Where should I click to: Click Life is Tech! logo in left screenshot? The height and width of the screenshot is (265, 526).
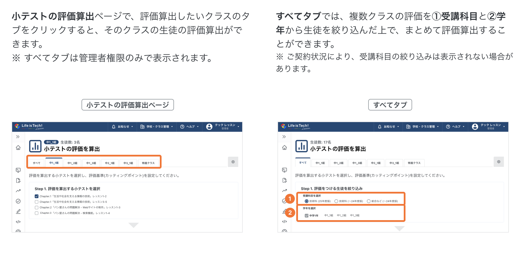point(29,126)
